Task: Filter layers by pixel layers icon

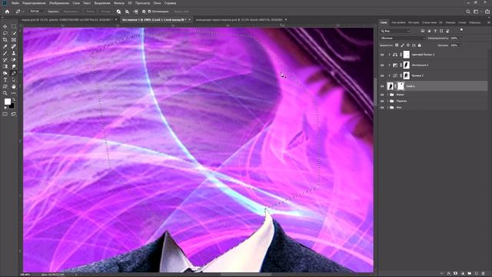Action: pos(423,31)
